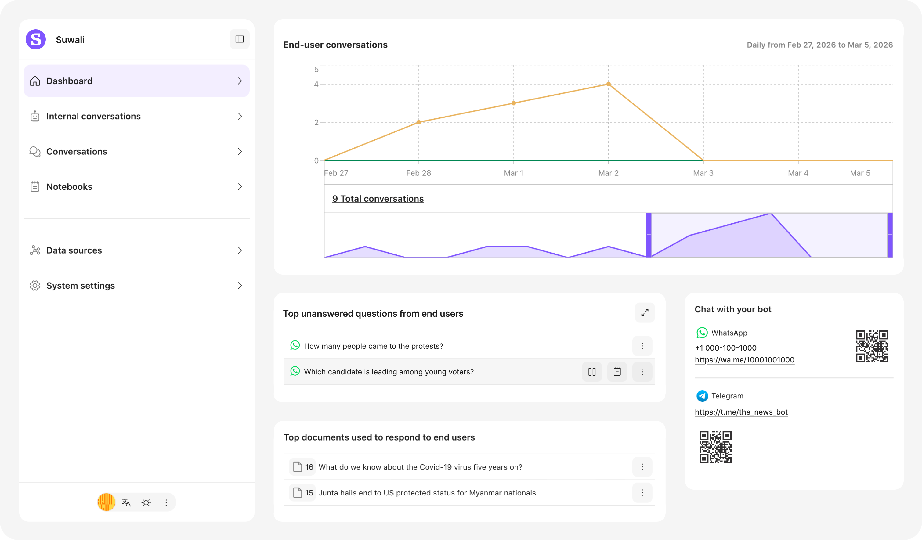This screenshot has height=540, width=922.
Task: Expand the Data sources chevron
Action: point(240,250)
